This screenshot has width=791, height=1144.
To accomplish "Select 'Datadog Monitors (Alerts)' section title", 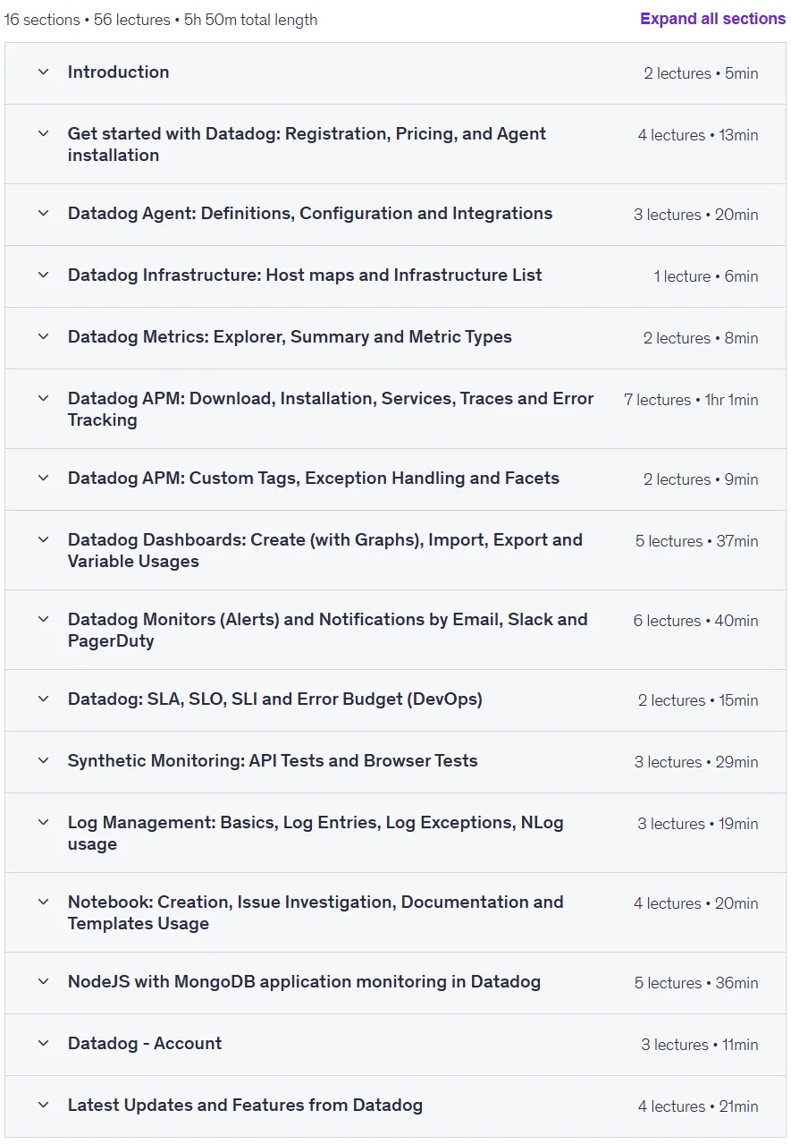I will point(328,630).
